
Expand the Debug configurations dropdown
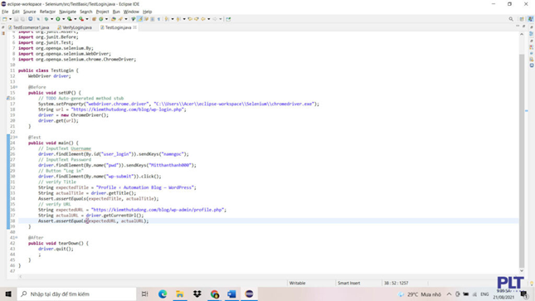pyautogui.click(x=52, y=19)
